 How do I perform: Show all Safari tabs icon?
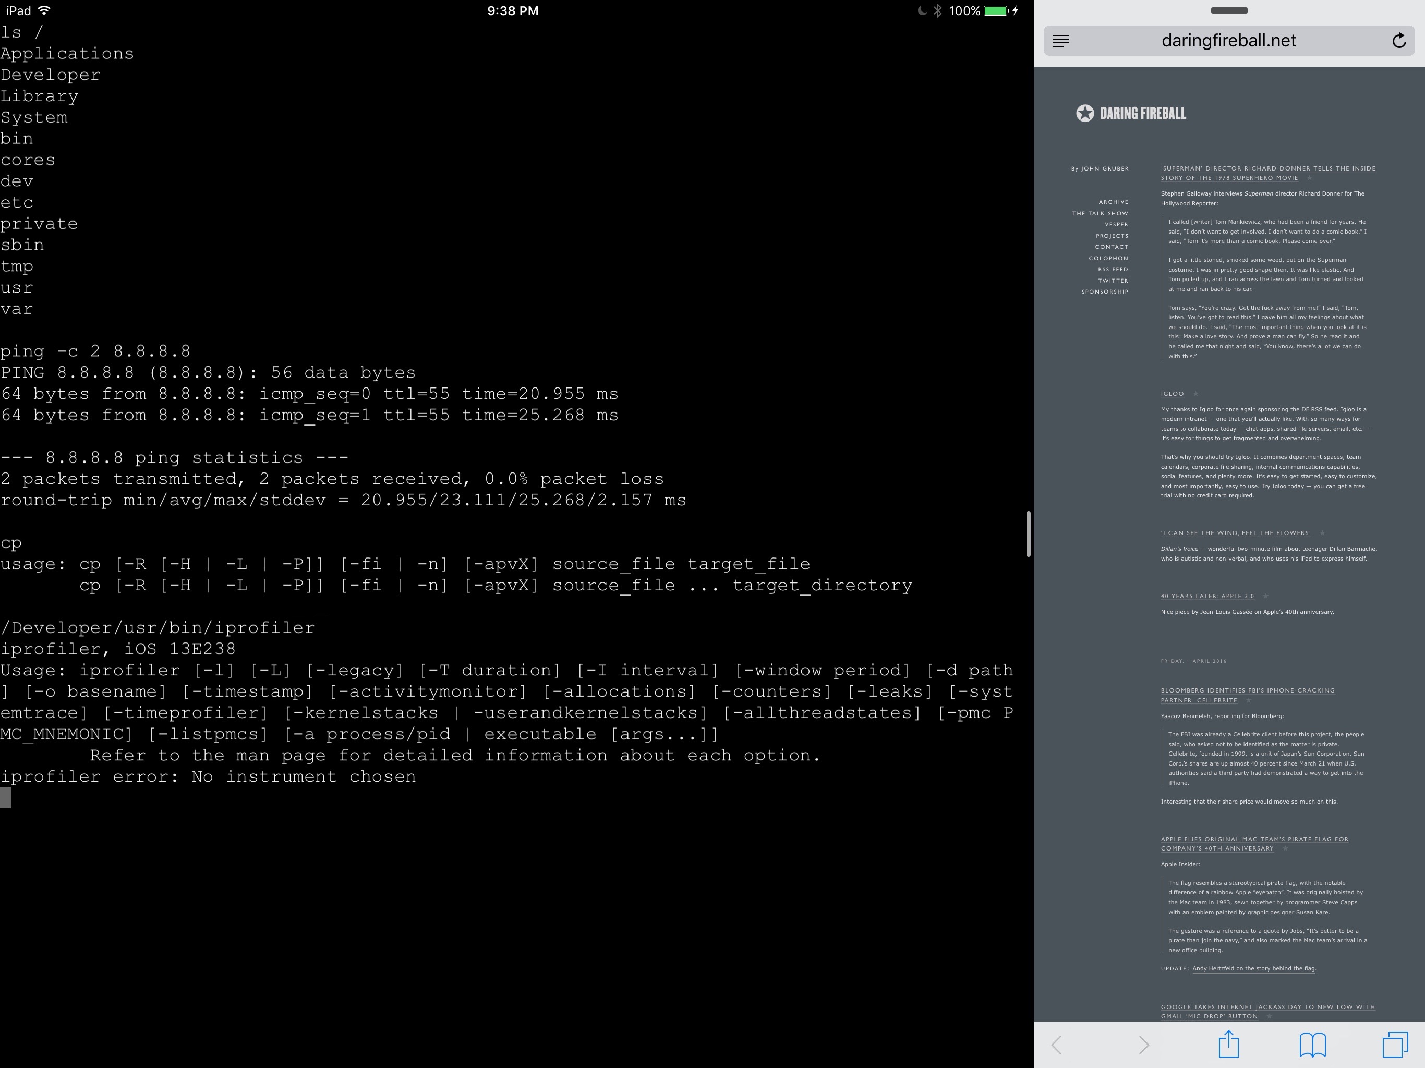1395,1045
